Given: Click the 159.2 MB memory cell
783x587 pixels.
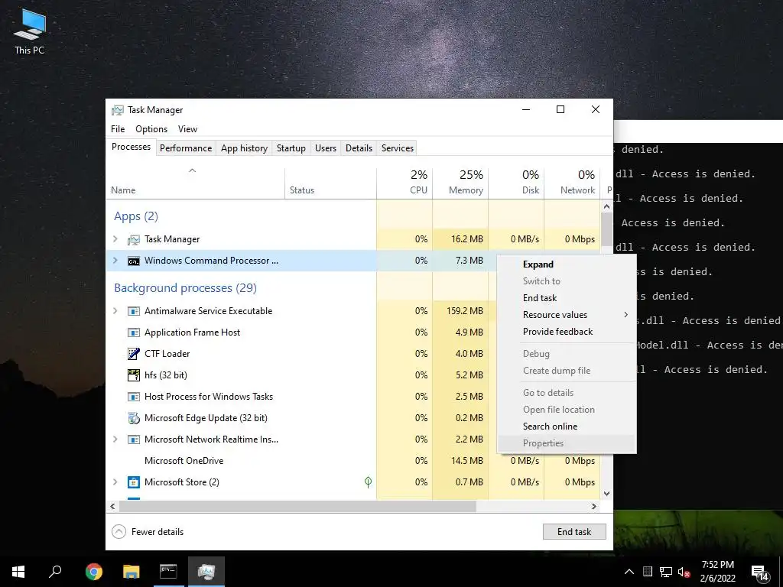Looking at the screenshot, I should (460, 311).
